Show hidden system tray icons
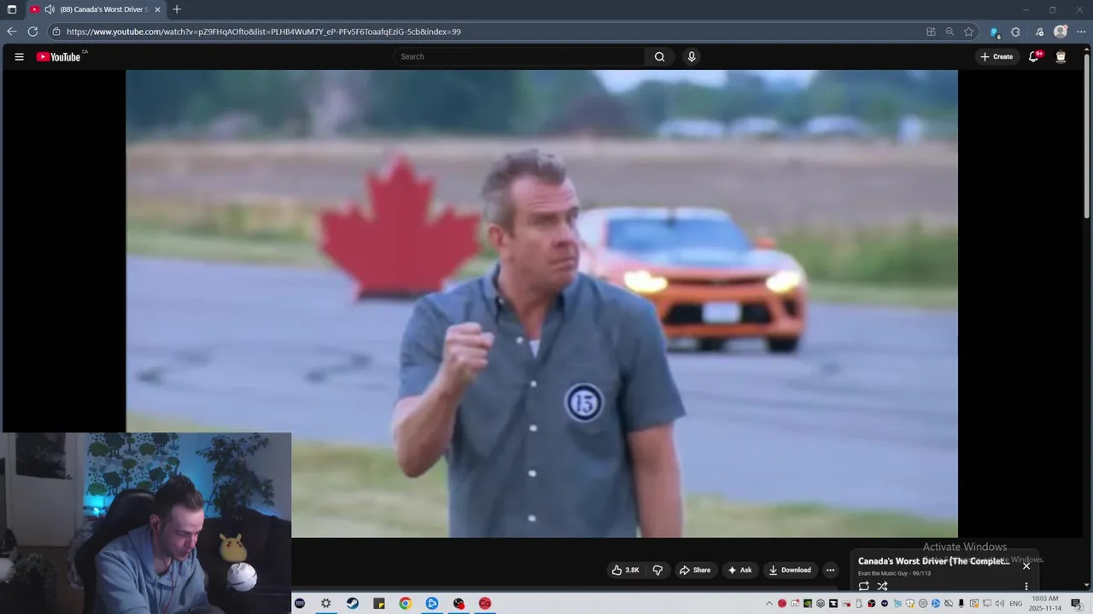This screenshot has width=1093, height=614. [x=769, y=604]
